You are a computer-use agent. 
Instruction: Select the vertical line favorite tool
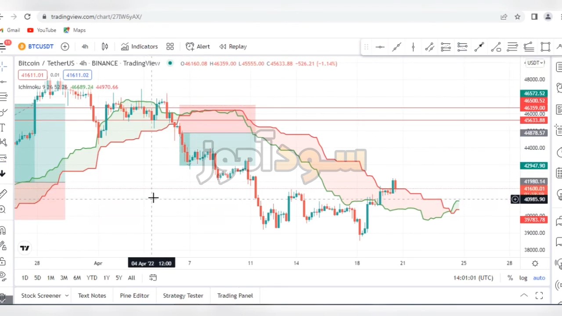coord(413,47)
